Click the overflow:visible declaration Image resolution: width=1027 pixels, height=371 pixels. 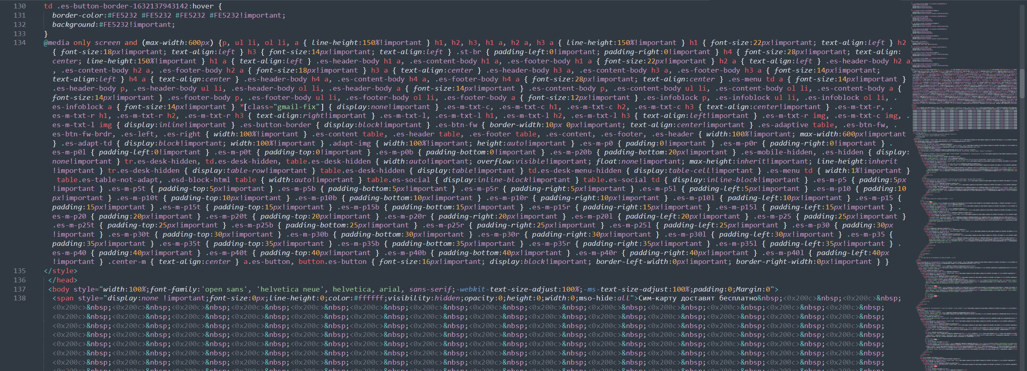pyautogui.click(x=511, y=161)
